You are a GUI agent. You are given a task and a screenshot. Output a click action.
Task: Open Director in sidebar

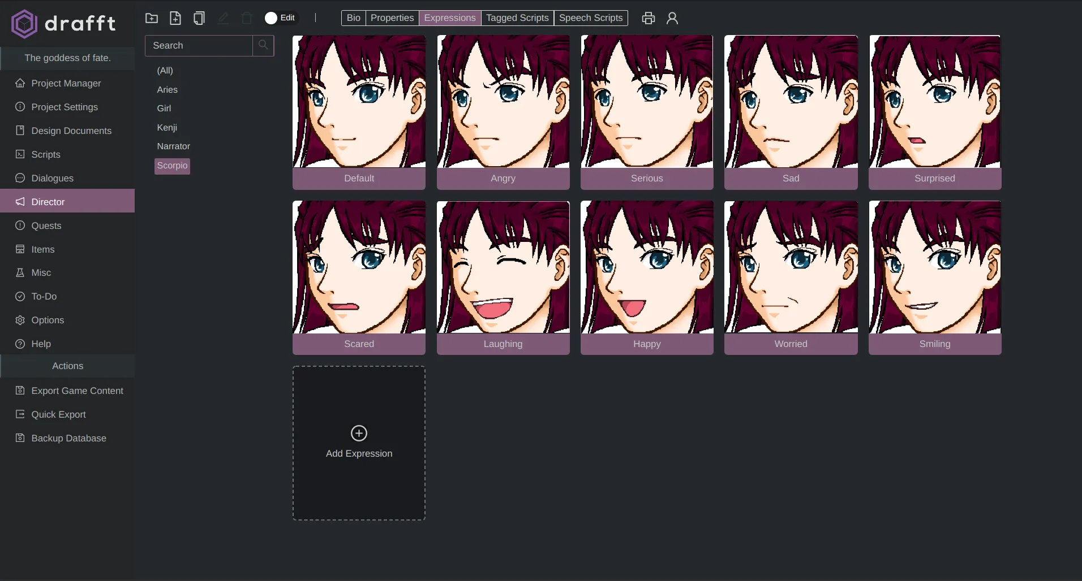coord(67,202)
